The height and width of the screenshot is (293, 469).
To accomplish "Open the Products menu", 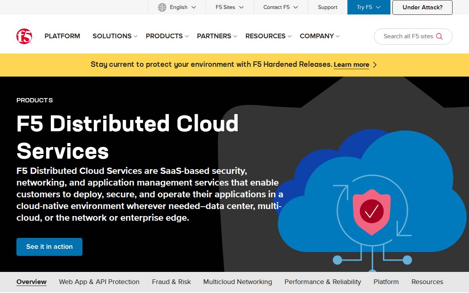I will click(167, 36).
